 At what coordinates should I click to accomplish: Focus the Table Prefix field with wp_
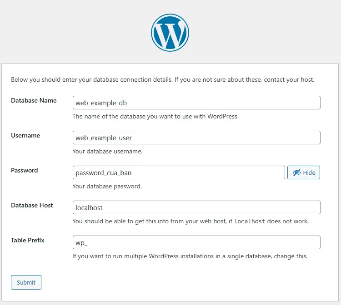196,242
